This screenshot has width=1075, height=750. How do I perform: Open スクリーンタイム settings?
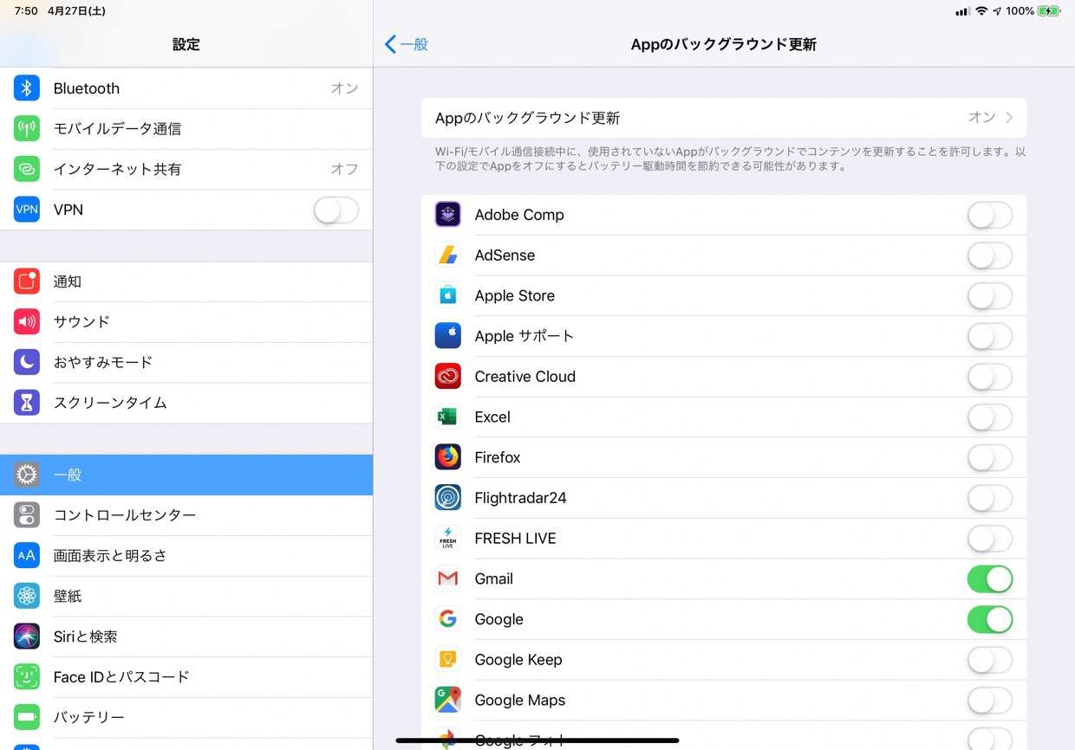tap(186, 403)
